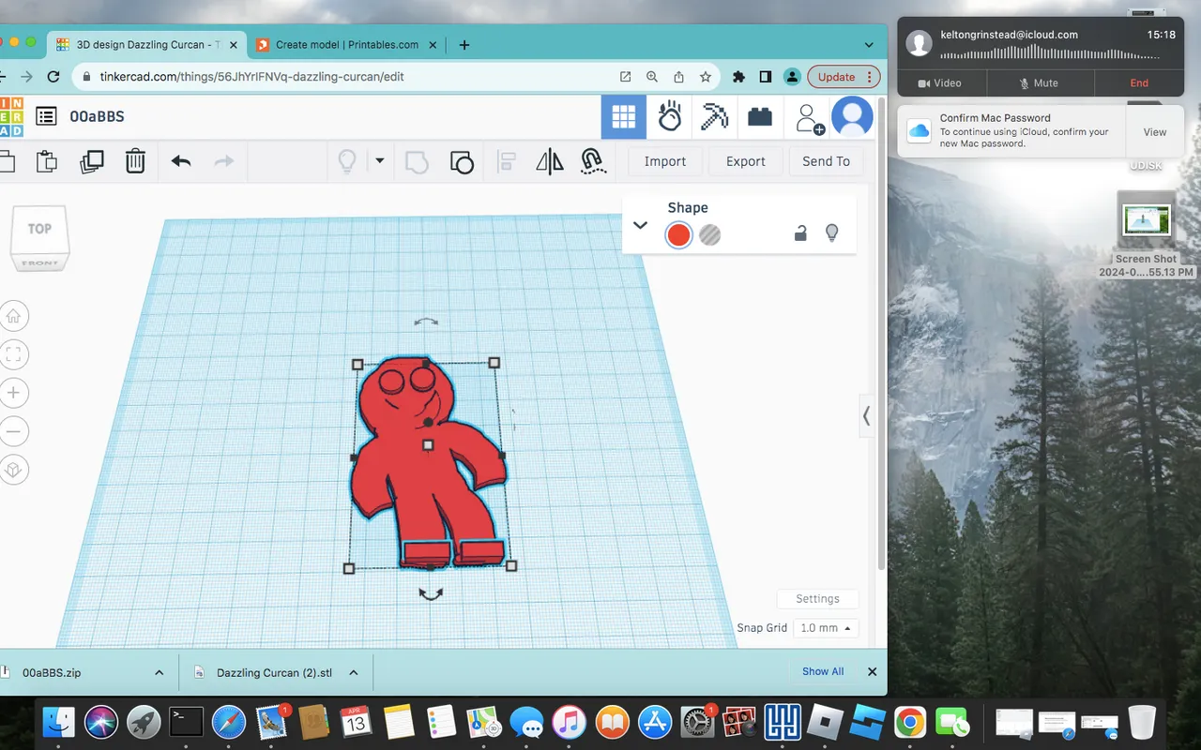
Task: Expand the Chrome tab search chevron
Action: pos(869,44)
